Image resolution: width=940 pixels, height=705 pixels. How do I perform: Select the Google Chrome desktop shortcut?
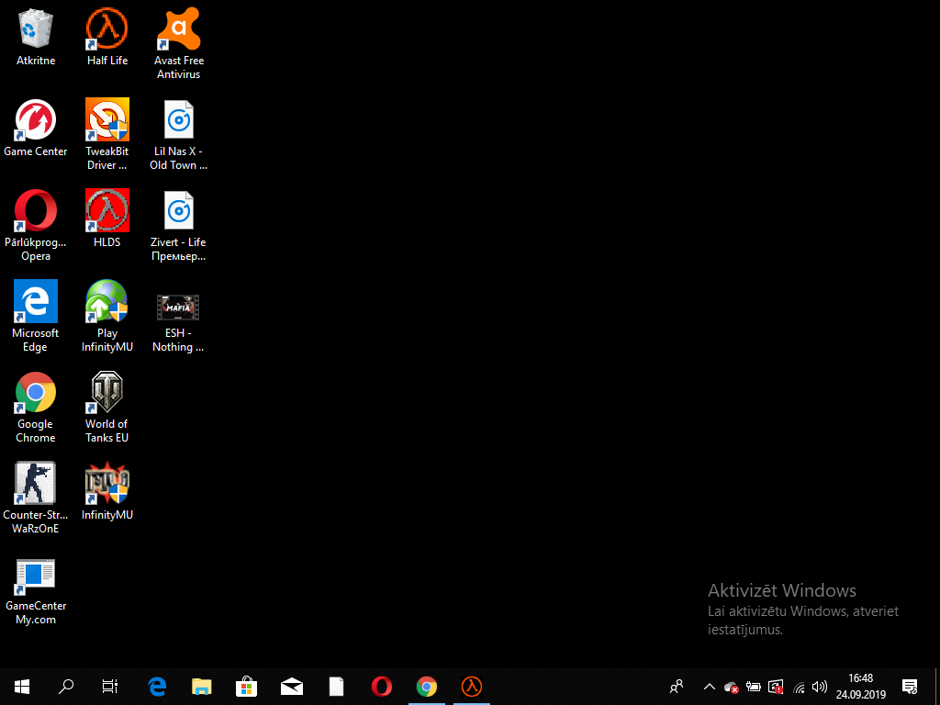tap(36, 408)
